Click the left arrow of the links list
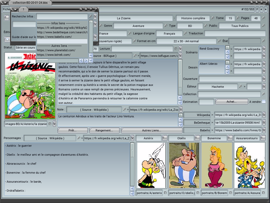 tap(81, 61)
